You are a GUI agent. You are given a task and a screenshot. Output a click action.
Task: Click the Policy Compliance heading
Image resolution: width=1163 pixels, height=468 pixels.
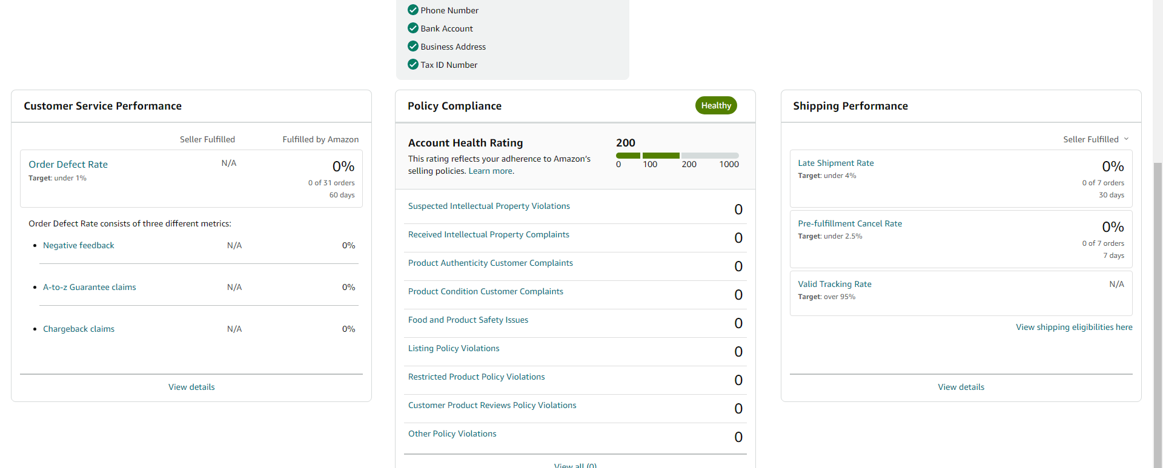[454, 106]
